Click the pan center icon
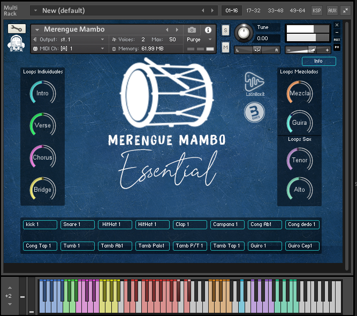This screenshot has height=316, width=357. click(257, 50)
